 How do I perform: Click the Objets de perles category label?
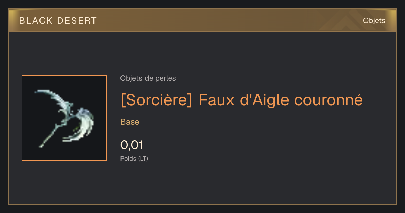click(148, 78)
